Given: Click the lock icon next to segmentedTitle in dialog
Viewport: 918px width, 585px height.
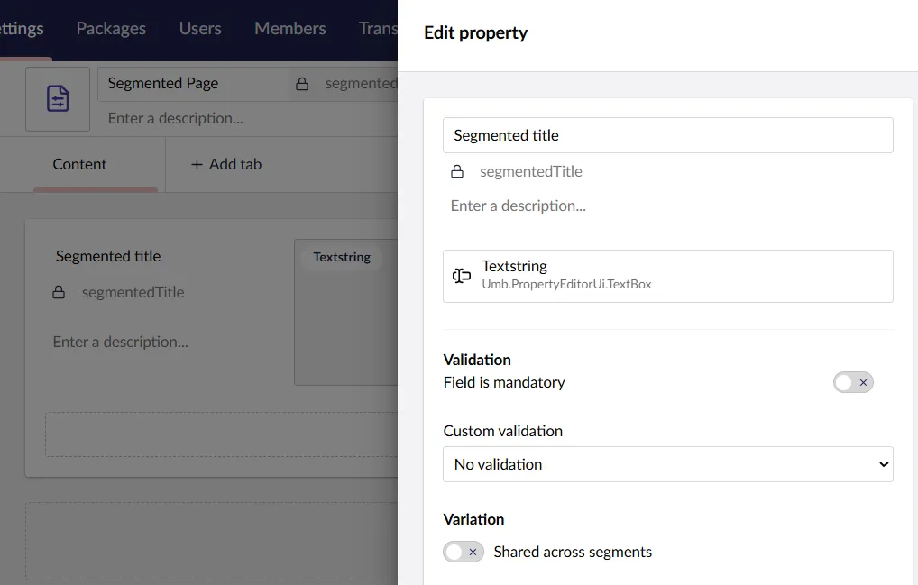Looking at the screenshot, I should [x=457, y=171].
